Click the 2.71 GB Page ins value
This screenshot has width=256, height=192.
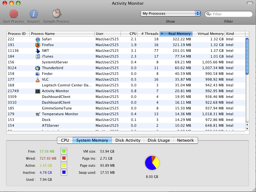click(x=106, y=158)
